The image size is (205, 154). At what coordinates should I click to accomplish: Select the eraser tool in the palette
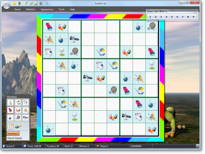click(x=18, y=126)
